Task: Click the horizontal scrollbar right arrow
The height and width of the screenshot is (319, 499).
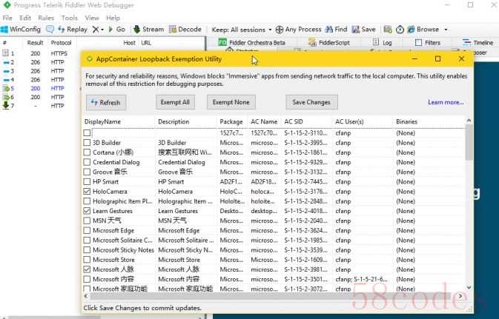Action: tap(460, 296)
